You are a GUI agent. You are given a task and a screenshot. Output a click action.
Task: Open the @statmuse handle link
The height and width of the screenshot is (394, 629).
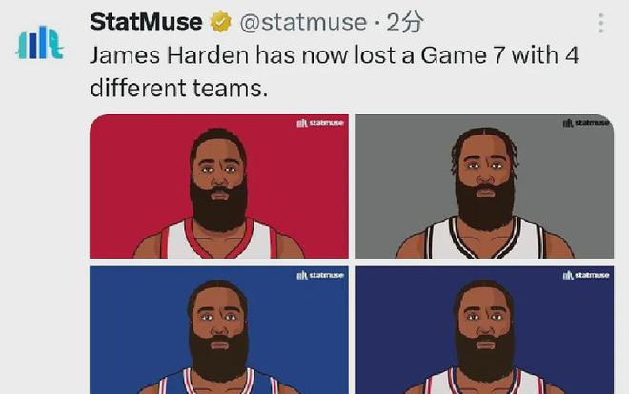[x=303, y=22]
